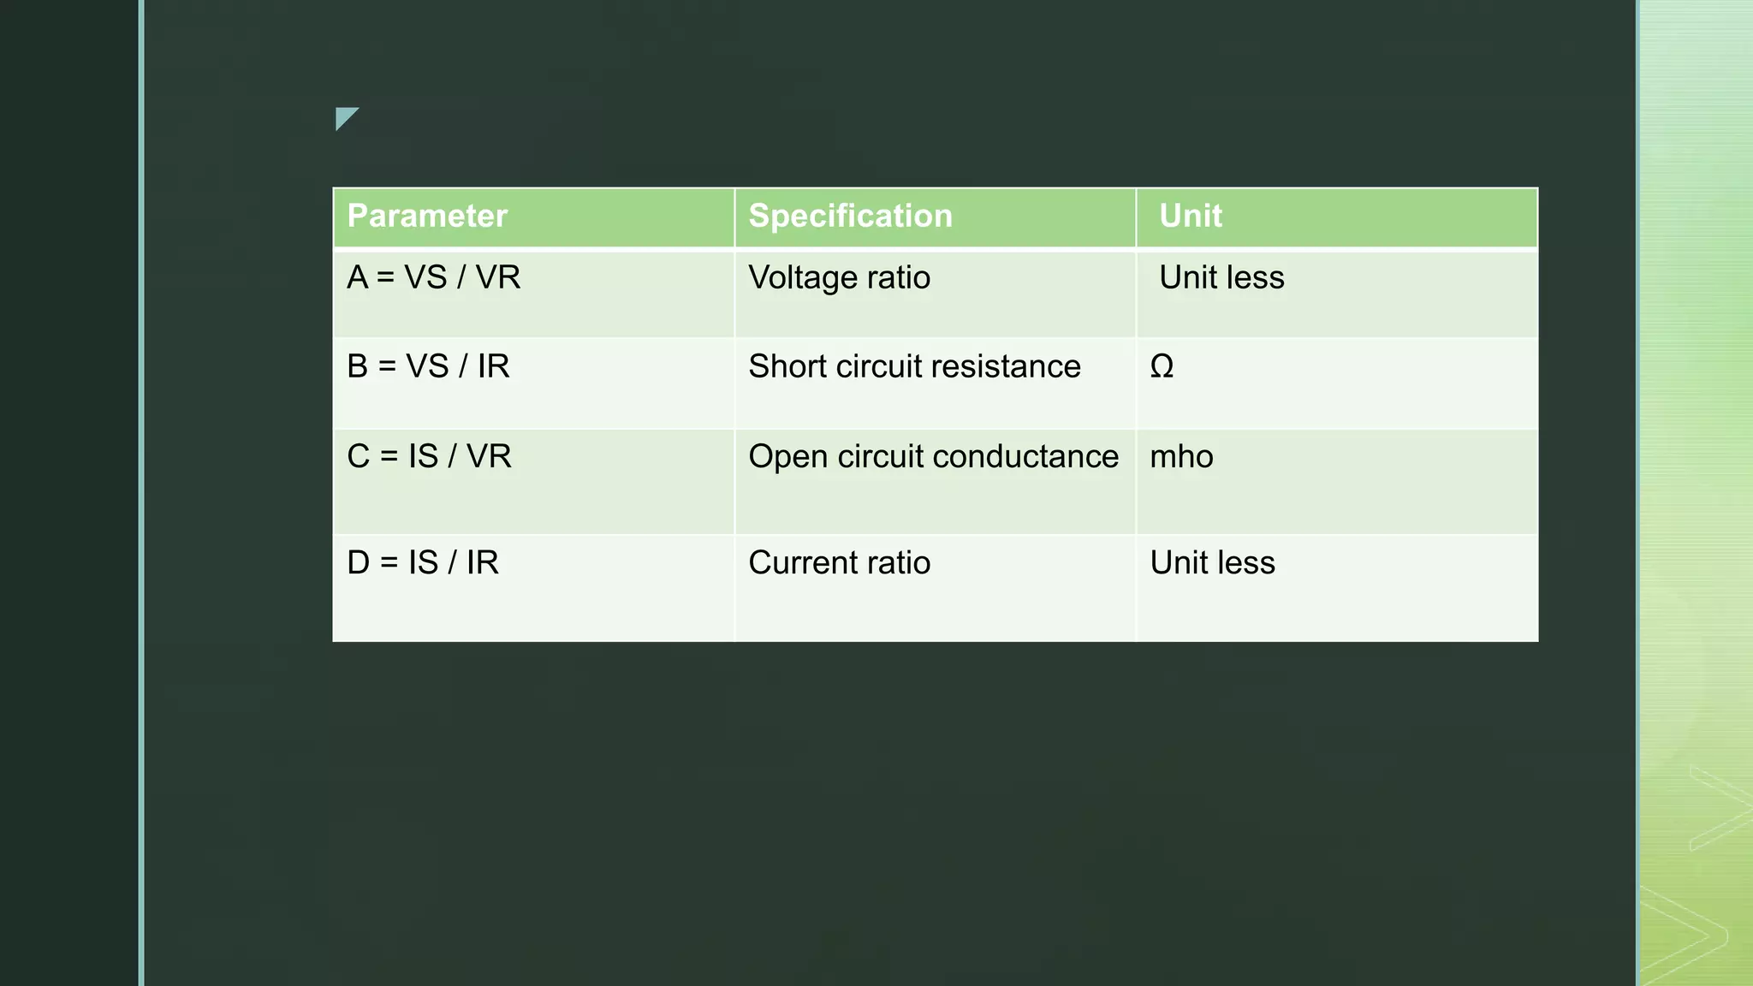Select the C = IS / VR cell
The height and width of the screenshot is (986, 1753).
click(429, 457)
